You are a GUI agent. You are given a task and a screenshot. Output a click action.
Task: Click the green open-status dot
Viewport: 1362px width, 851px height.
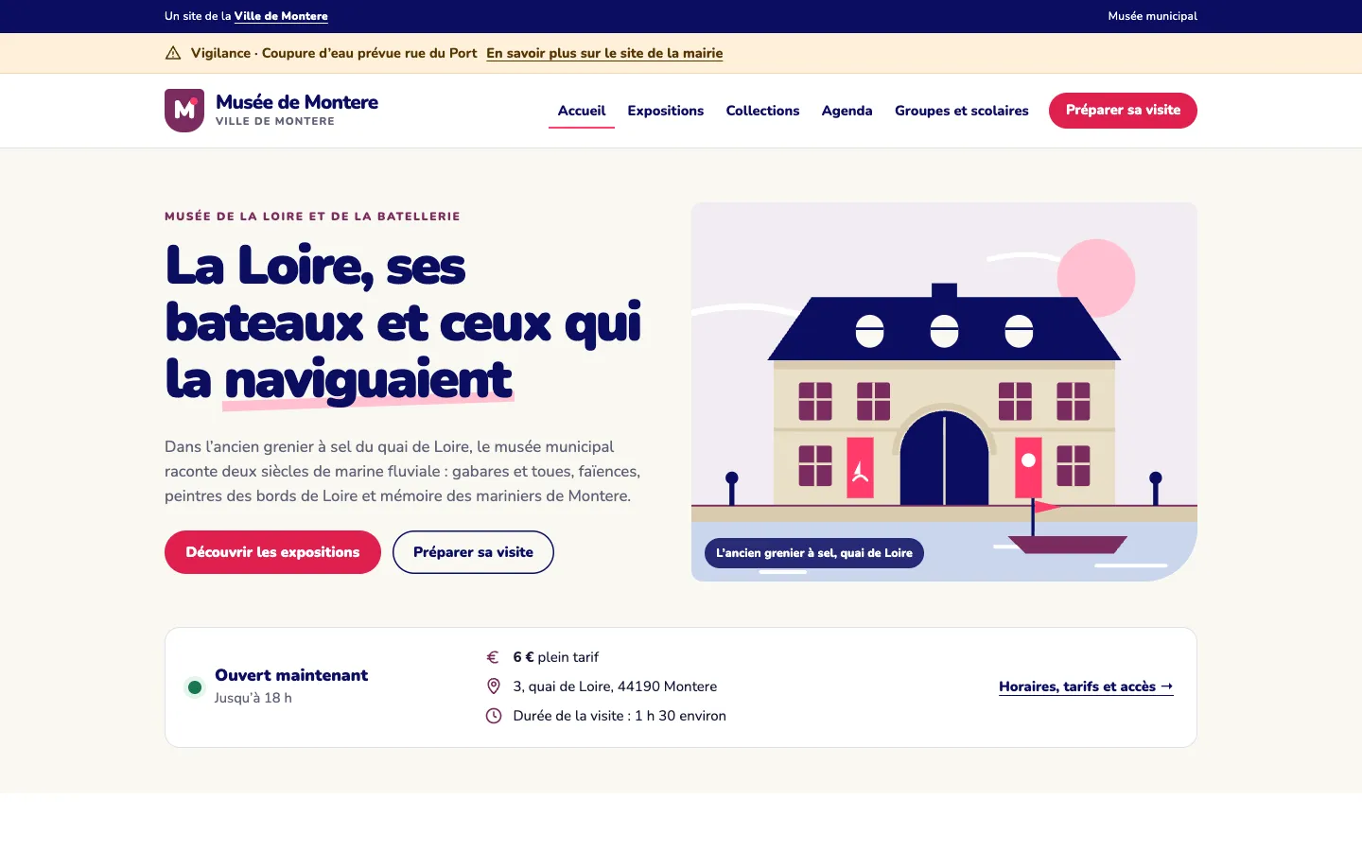pos(195,687)
